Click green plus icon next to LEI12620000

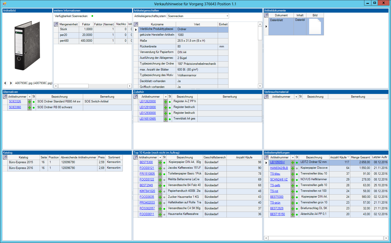pos(165,102)
